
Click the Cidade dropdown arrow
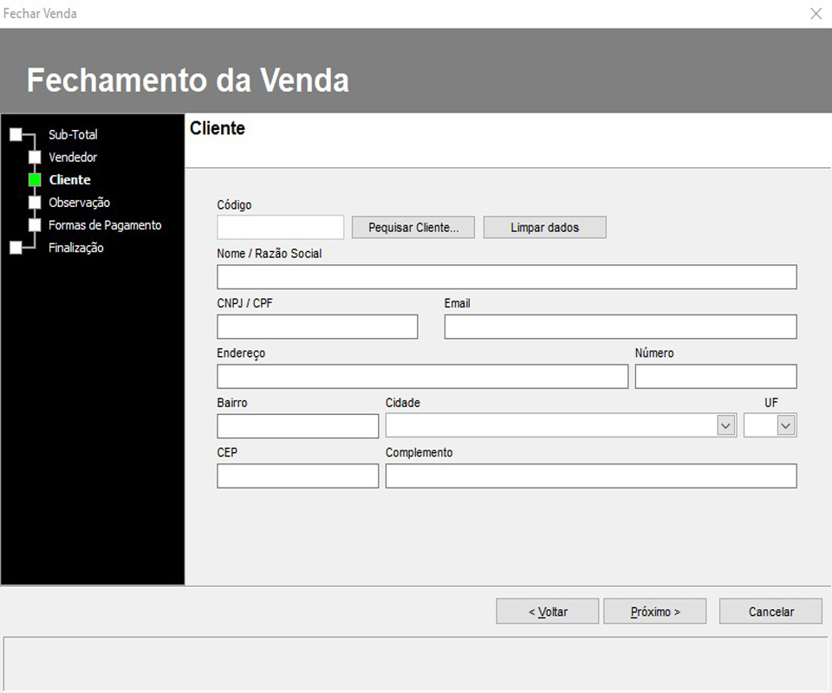tap(726, 424)
